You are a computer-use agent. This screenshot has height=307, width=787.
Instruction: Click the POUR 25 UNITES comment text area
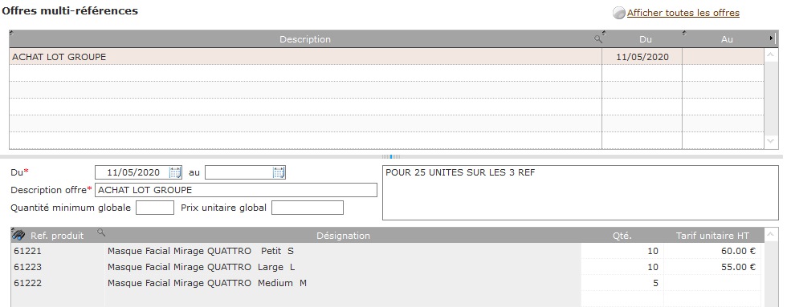point(580,193)
